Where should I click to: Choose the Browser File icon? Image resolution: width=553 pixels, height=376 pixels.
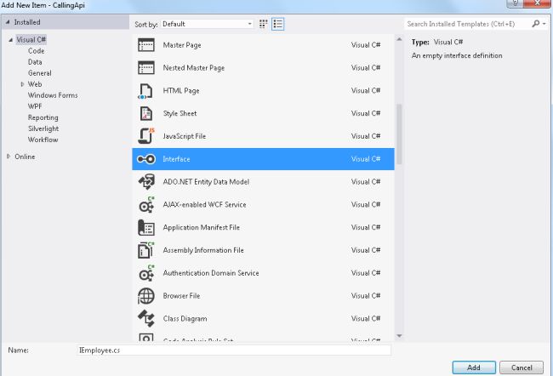pos(146,296)
